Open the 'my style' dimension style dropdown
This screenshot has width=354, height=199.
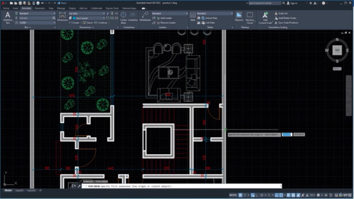click(x=103, y=13)
